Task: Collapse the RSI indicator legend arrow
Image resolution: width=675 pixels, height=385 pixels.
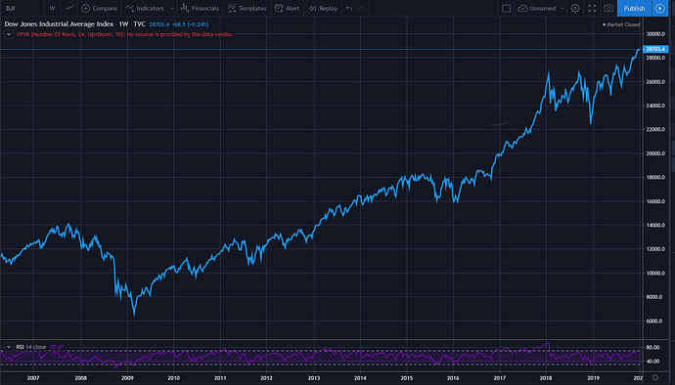Action: [9, 347]
